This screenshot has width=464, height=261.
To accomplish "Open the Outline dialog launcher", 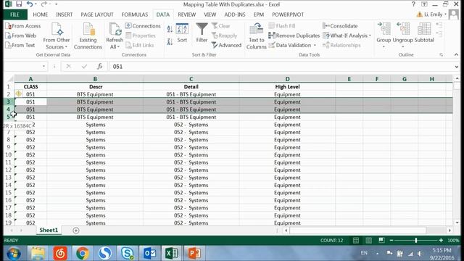I will [x=442, y=55].
